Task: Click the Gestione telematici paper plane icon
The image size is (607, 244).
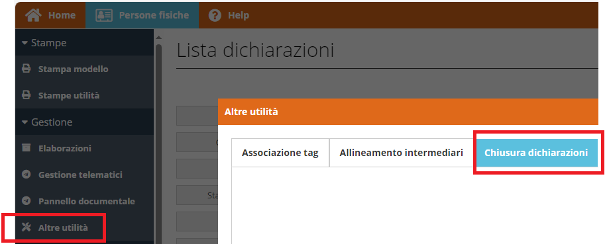Action: [x=26, y=175]
